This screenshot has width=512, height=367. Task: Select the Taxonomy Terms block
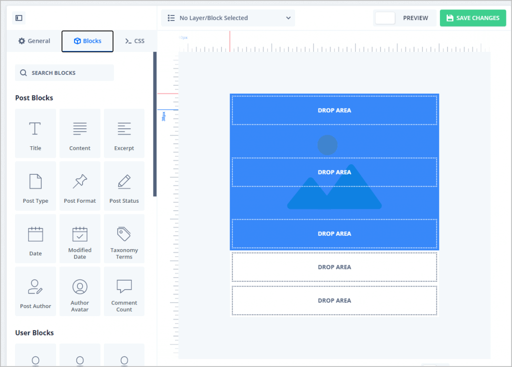tap(124, 239)
